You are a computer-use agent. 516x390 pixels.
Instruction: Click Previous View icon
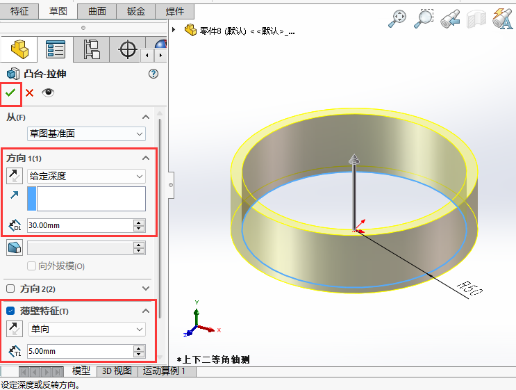[450, 19]
